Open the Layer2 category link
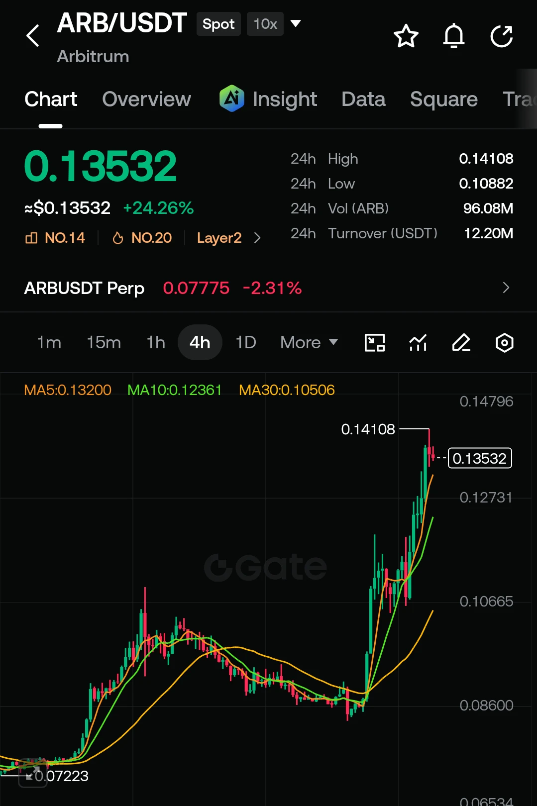 (x=219, y=238)
